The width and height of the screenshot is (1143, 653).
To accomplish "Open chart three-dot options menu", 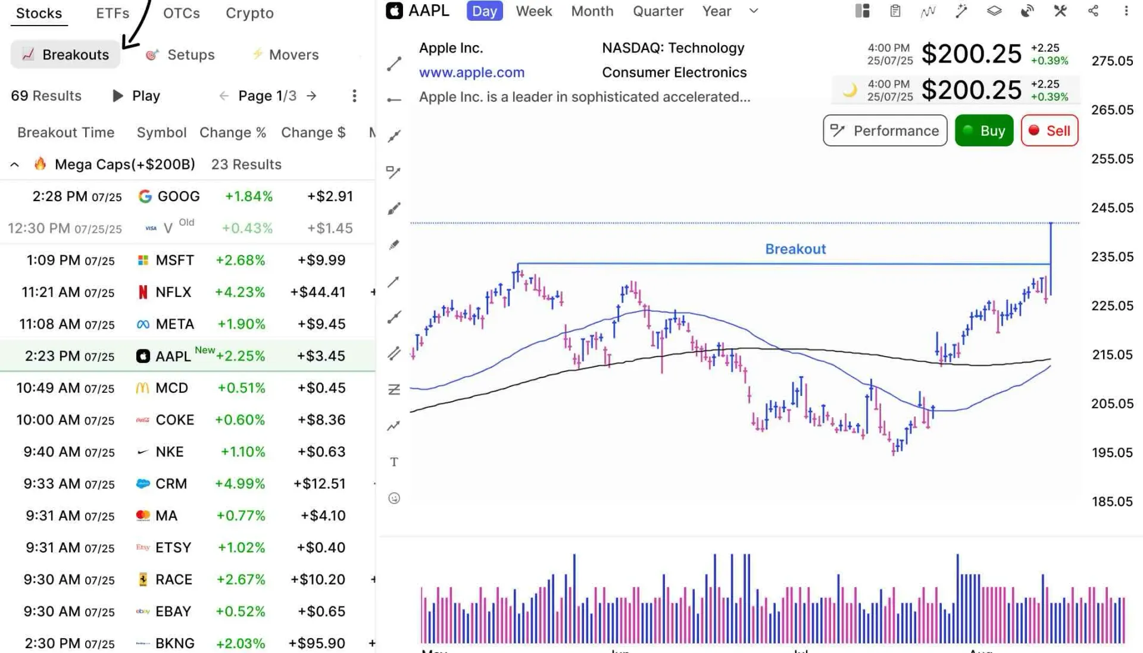I will 1126,11.
